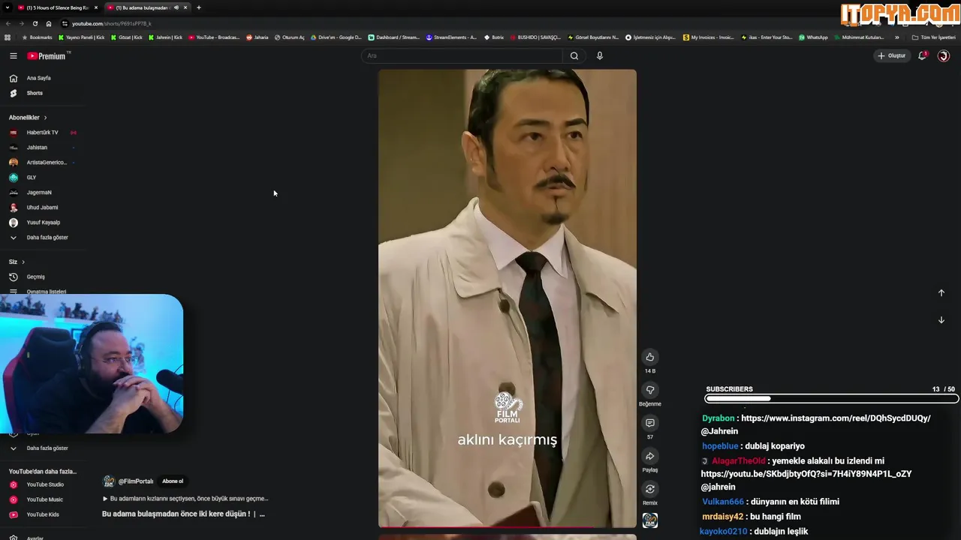Open the browser apps grid icon

(x=8, y=37)
